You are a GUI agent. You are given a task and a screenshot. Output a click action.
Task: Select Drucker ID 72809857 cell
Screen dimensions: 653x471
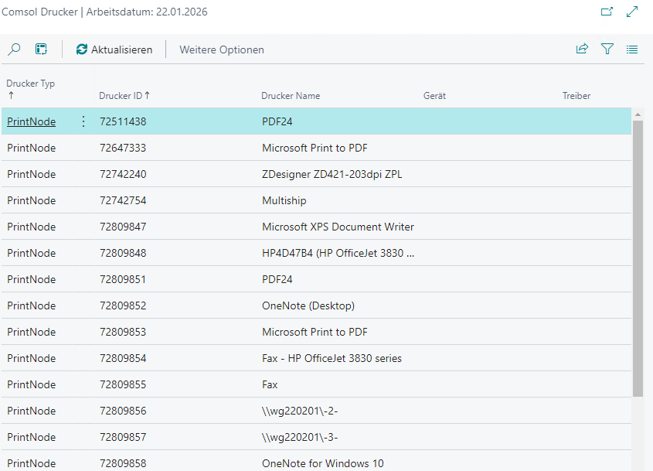(123, 436)
